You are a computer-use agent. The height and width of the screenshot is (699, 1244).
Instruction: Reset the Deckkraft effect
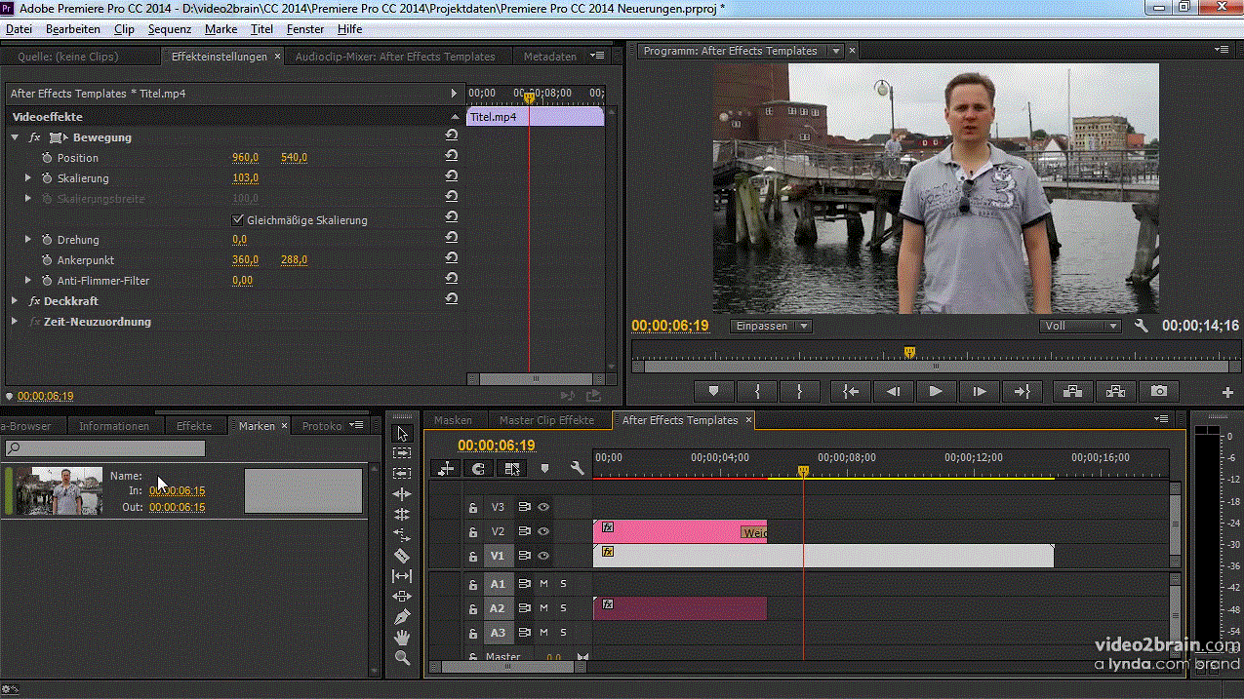tap(451, 300)
